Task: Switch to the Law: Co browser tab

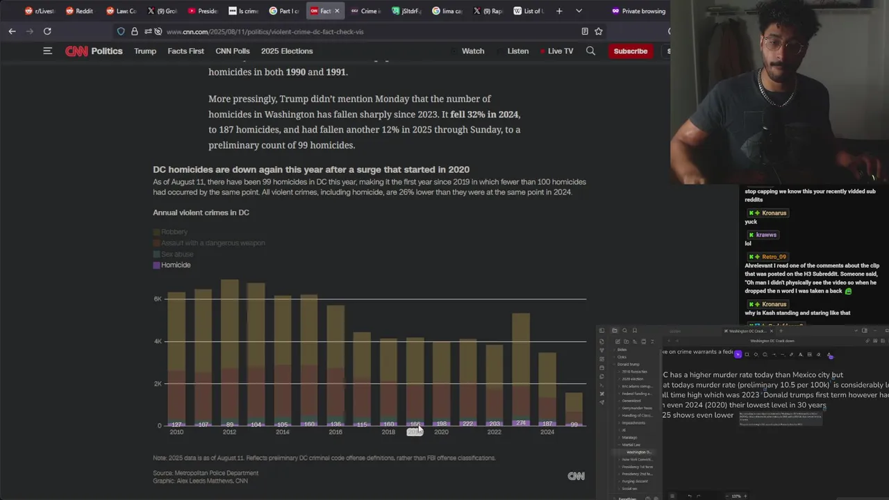Action: pyautogui.click(x=121, y=11)
